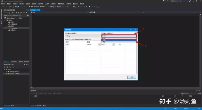The image size is (202, 110).
Task: Click the Solution Explorer search input field
Action: click(x=15, y=15)
